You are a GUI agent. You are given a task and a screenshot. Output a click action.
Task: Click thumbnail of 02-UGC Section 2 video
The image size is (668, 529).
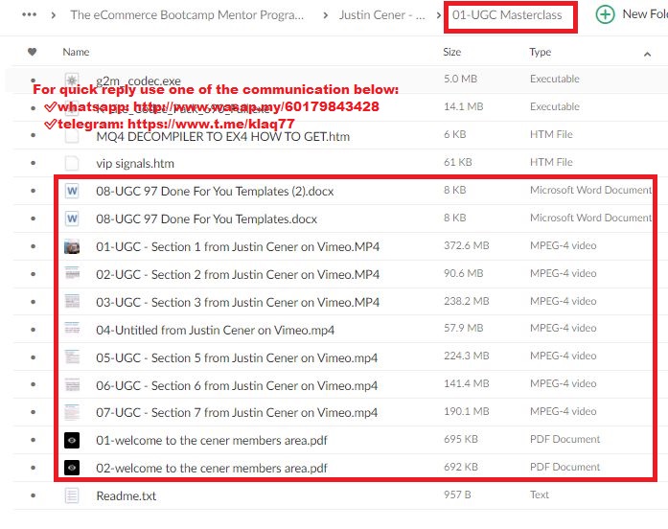(72, 272)
